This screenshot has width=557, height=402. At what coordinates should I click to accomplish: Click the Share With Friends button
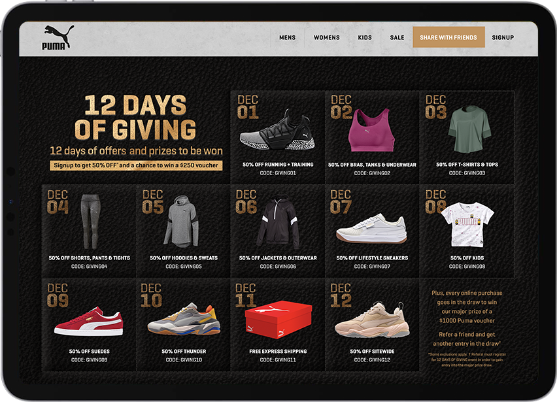[x=448, y=37]
